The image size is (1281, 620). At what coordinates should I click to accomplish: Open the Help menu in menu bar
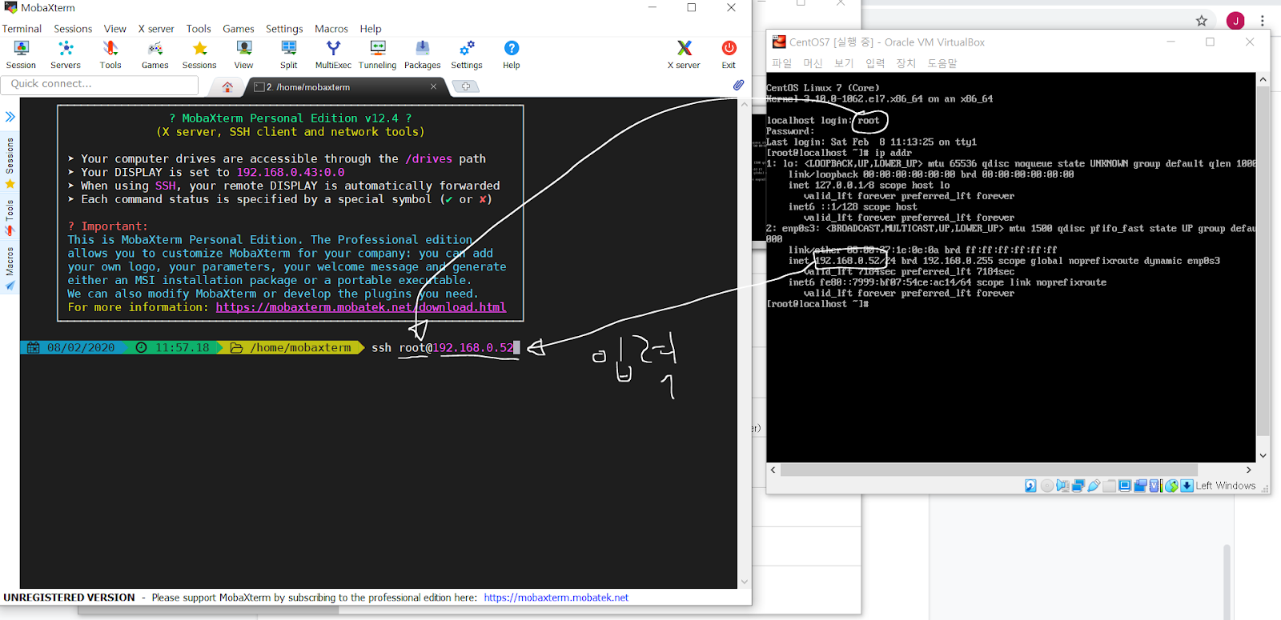371,29
